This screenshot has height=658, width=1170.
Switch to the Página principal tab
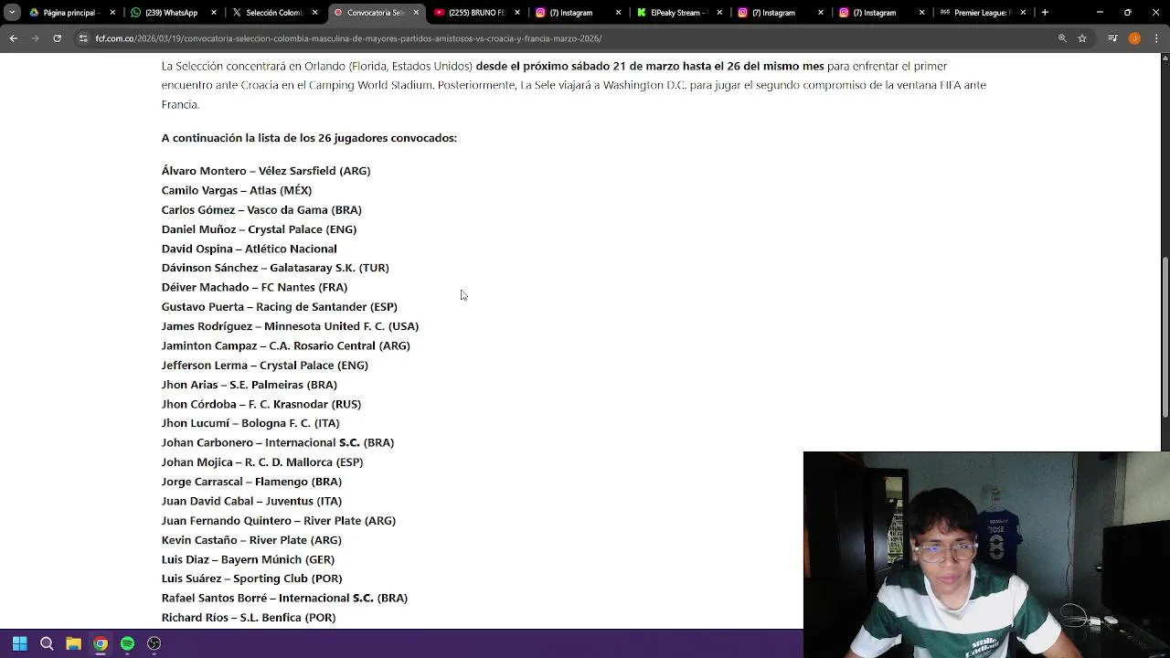[71, 13]
